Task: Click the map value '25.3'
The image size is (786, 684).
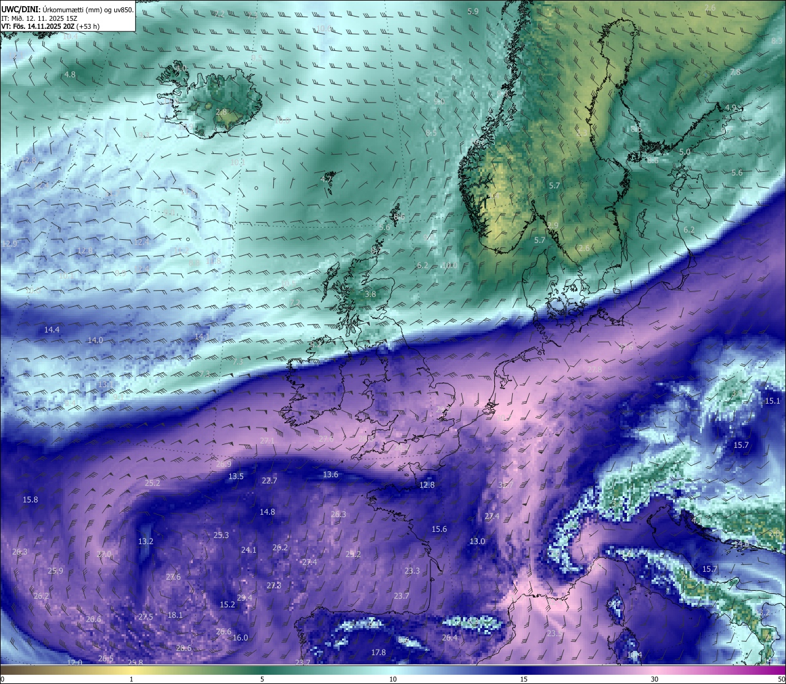Action: pyautogui.click(x=221, y=535)
